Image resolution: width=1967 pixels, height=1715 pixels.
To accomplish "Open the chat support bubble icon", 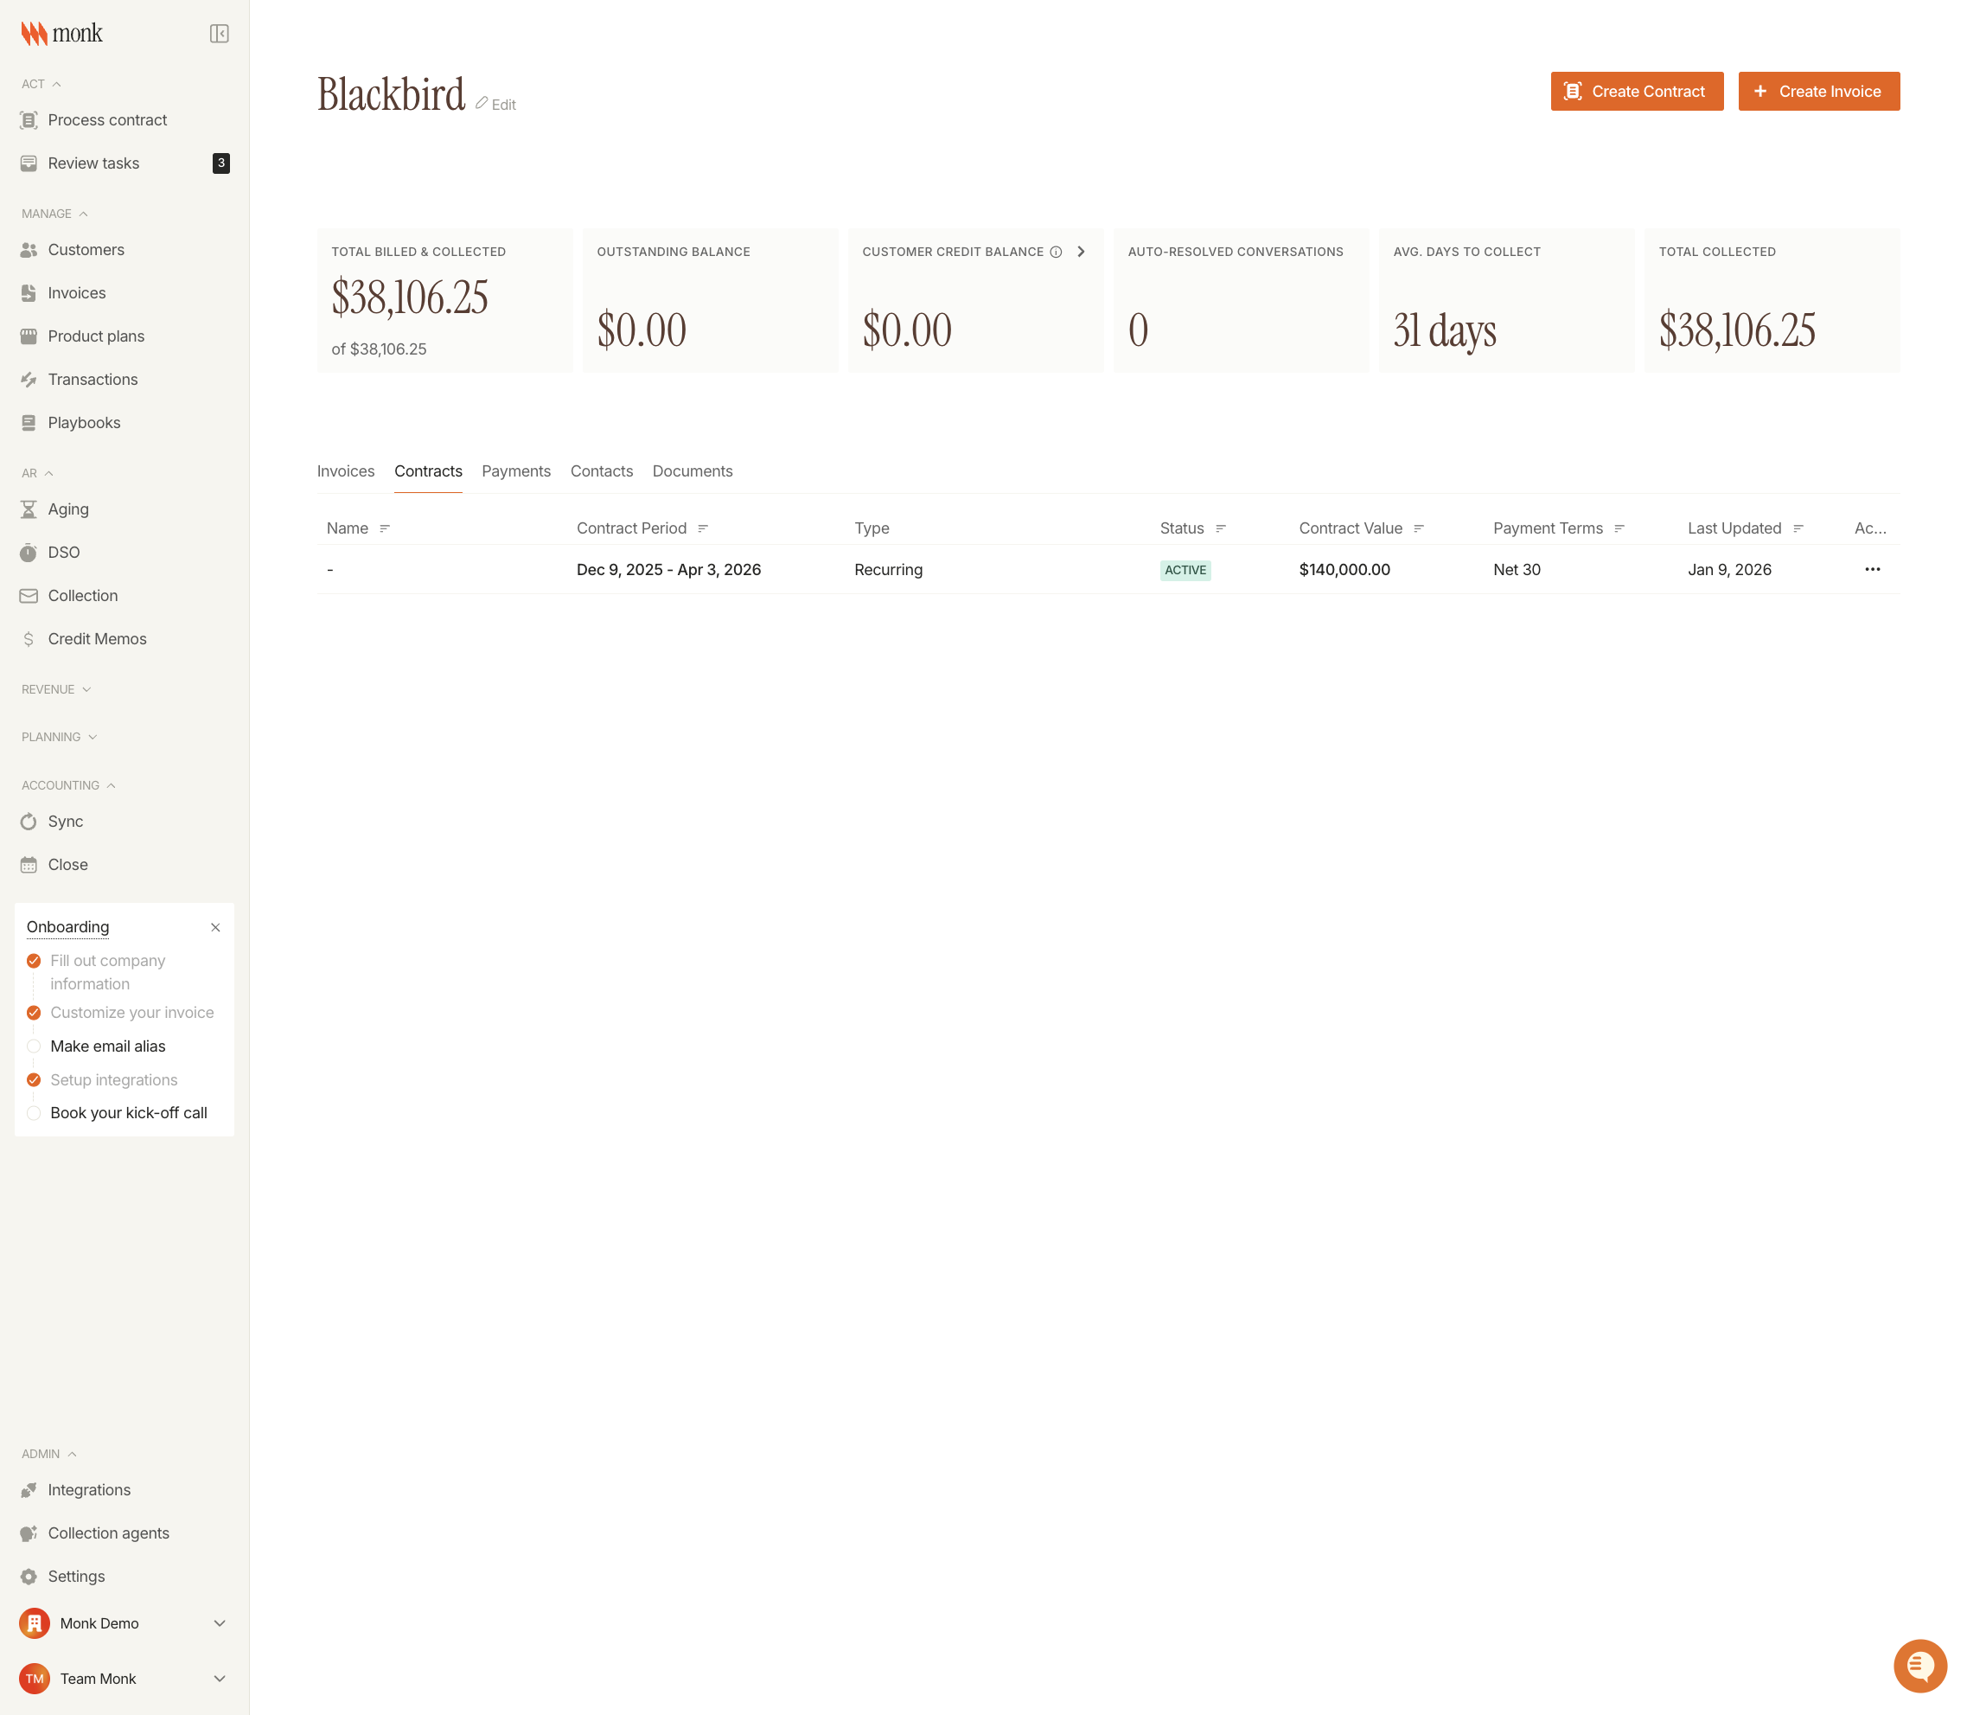I will [x=1922, y=1665].
